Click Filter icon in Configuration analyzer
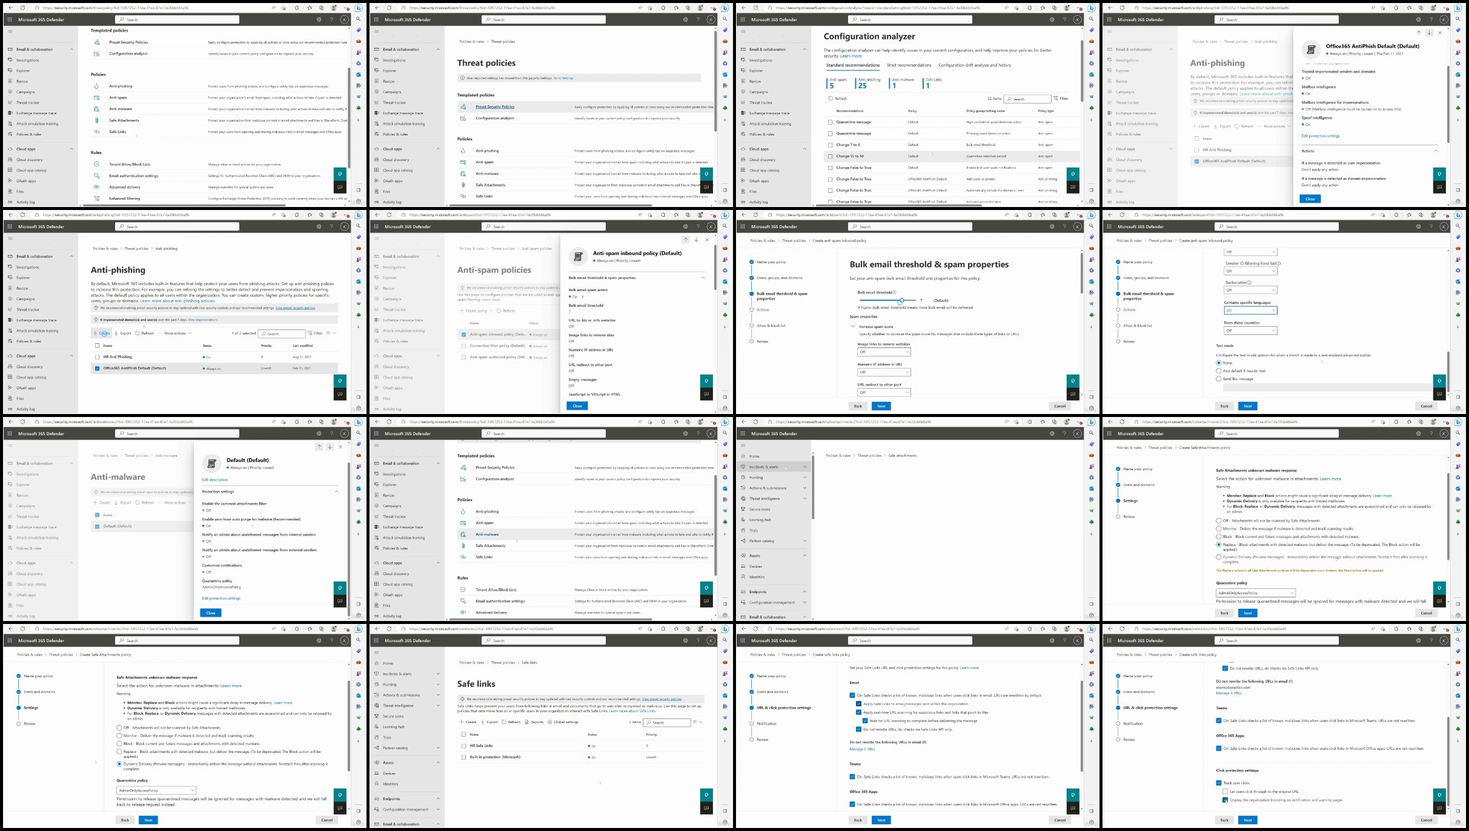Image resolution: width=1469 pixels, height=831 pixels. click(x=1056, y=99)
